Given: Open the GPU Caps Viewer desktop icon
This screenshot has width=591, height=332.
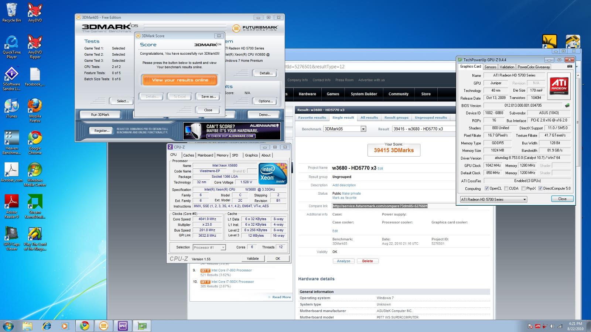Looking at the screenshot, I should point(11,239).
